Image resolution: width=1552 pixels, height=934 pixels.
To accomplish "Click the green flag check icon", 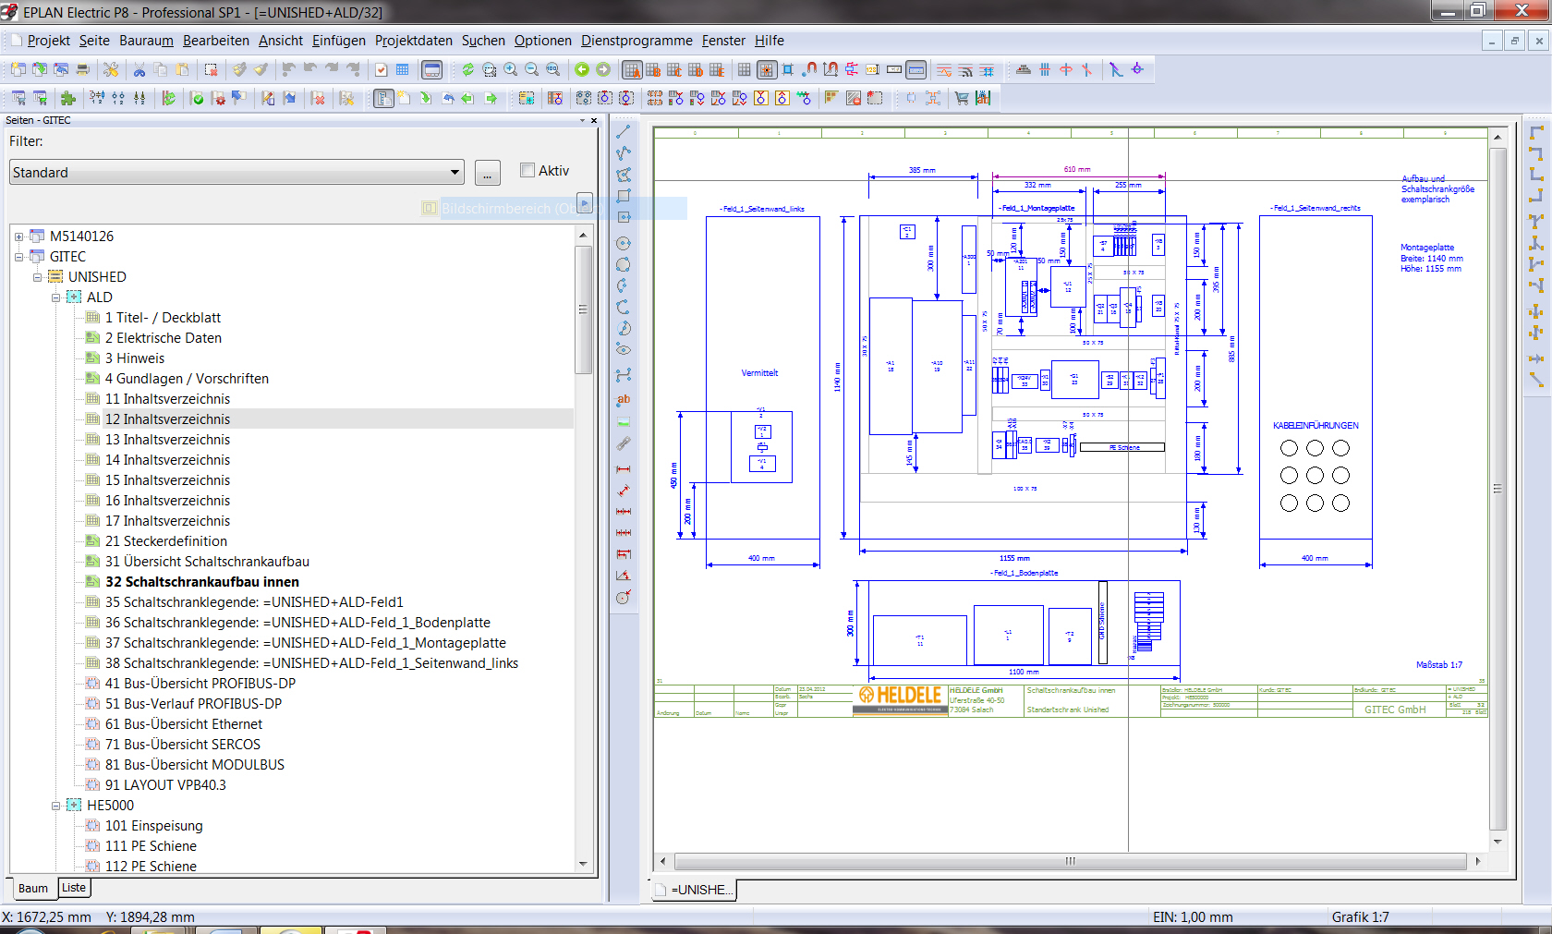I will click(197, 98).
